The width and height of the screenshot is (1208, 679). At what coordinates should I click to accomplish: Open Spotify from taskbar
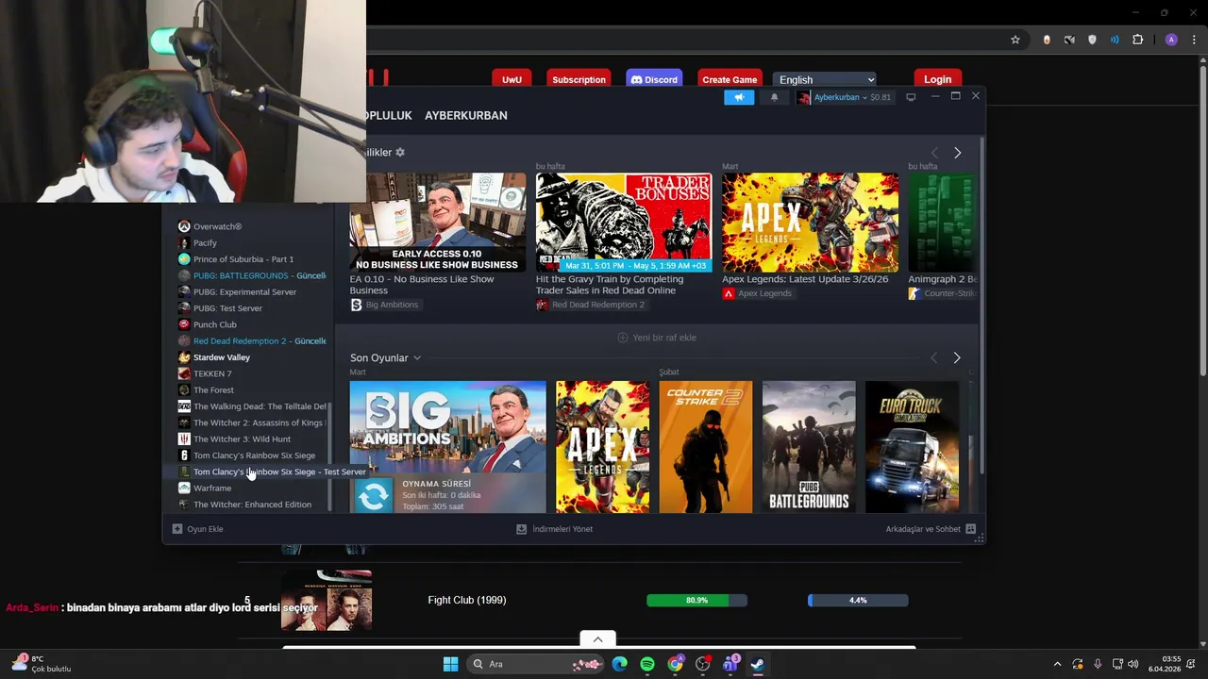coord(647,664)
